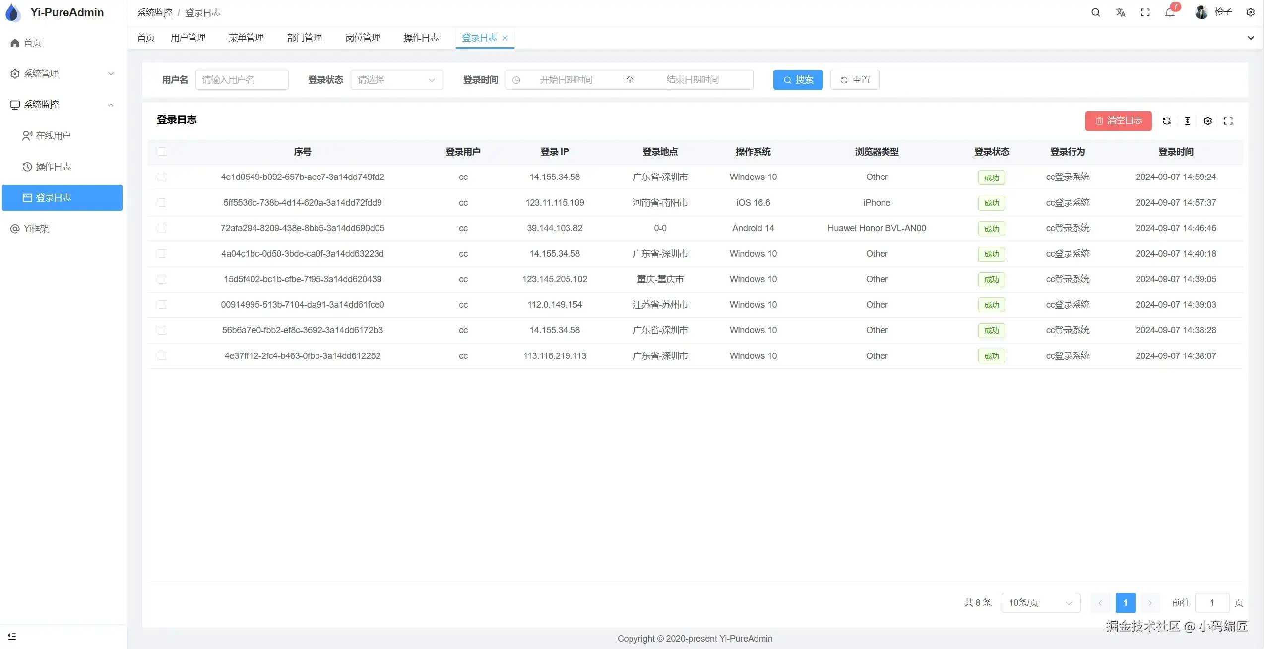The height and width of the screenshot is (649, 1264).
Task: Collapse the sidebar menu
Action: coord(12,636)
